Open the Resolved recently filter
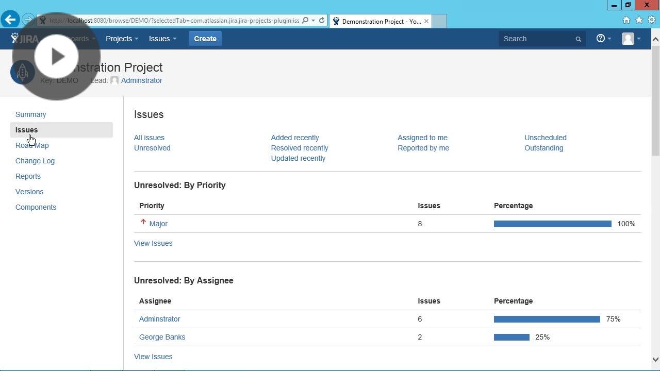This screenshot has width=660, height=371. 300,148
